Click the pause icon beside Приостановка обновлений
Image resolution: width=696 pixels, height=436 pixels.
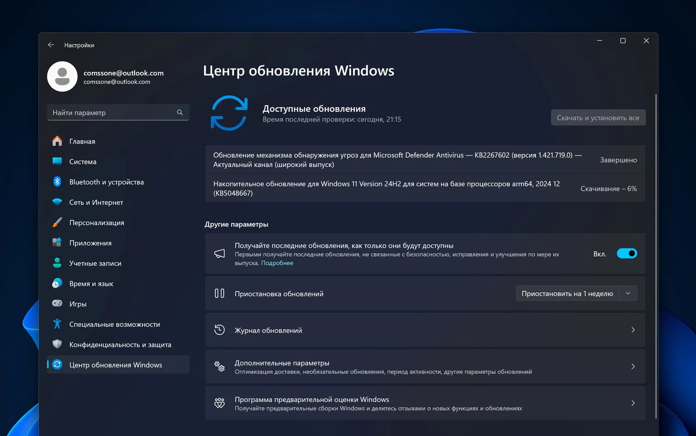point(219,293)
